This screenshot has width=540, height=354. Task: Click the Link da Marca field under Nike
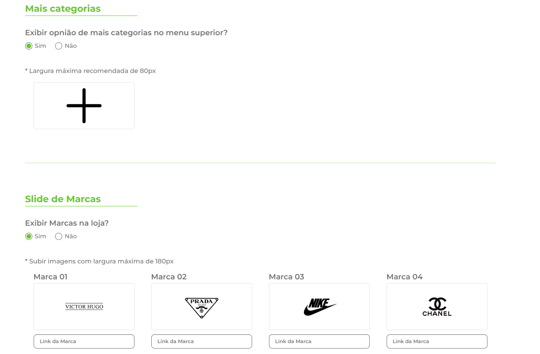[319, 341]
